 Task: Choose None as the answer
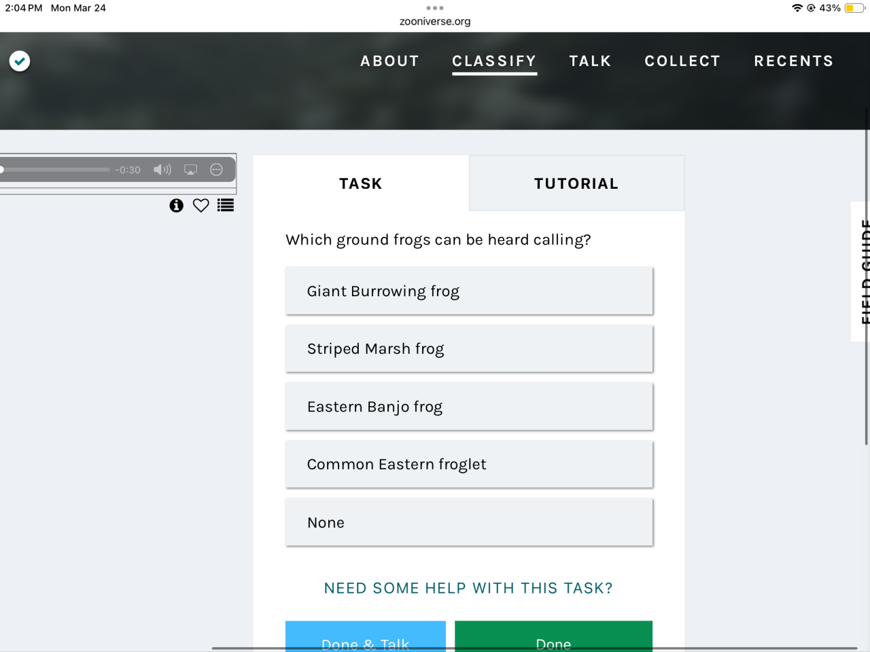[x=469, y=522]
